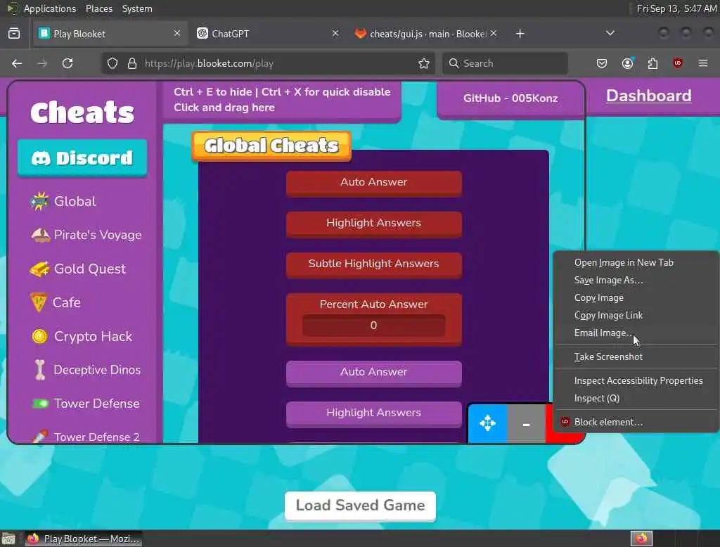
Task: Click the browser forward arrow
Action: (x=42, y=63)
